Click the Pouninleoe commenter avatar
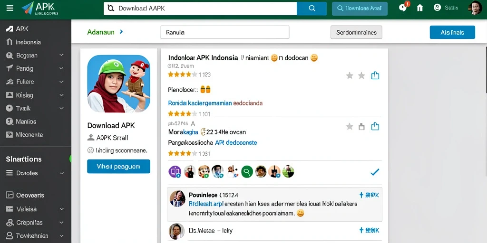Viewport: 487px width, 243px height. (178, 199)
